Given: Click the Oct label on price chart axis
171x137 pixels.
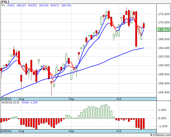Looking at the screenshot, I should click(119, 99).
